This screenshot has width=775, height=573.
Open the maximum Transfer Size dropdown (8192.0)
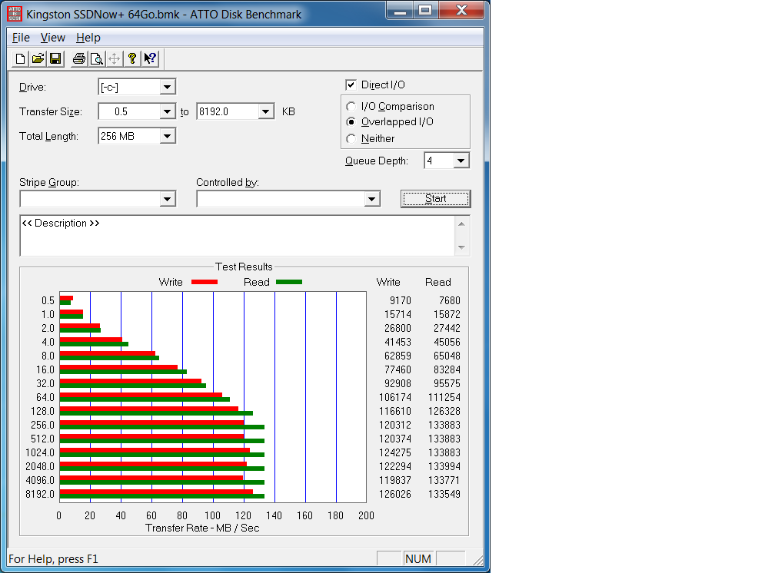(x=266, y=111)
